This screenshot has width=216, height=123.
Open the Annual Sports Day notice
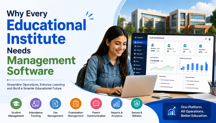point(164,83)
